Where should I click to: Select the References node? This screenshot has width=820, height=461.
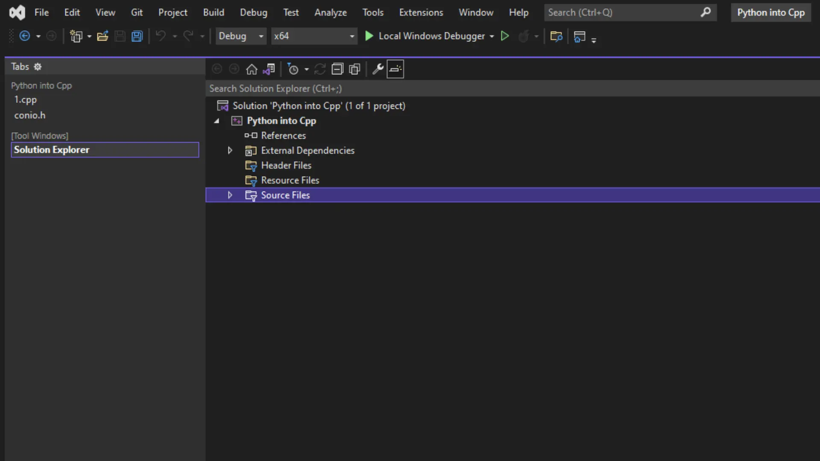[283, 136]
